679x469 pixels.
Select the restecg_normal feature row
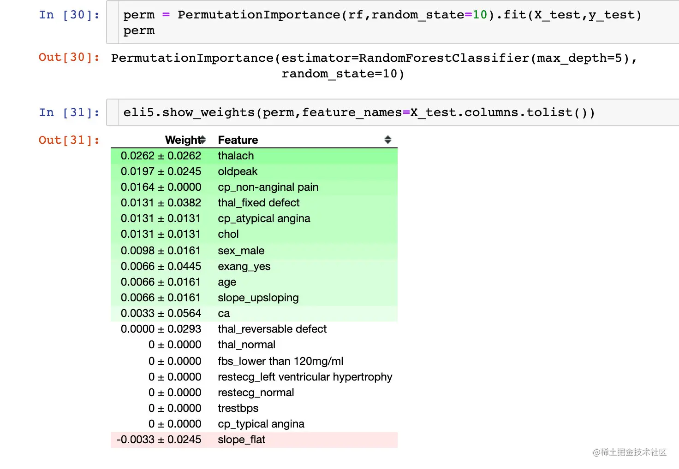click(x=254, y=393)
